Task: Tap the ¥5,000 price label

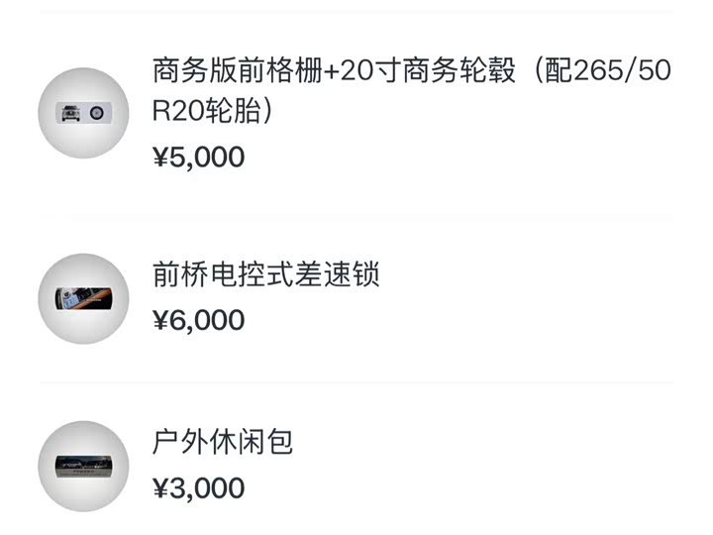Action: (198, 157)
